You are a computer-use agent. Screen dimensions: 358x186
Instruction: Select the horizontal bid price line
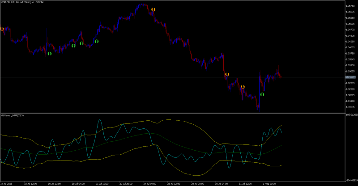coord(173,77)
